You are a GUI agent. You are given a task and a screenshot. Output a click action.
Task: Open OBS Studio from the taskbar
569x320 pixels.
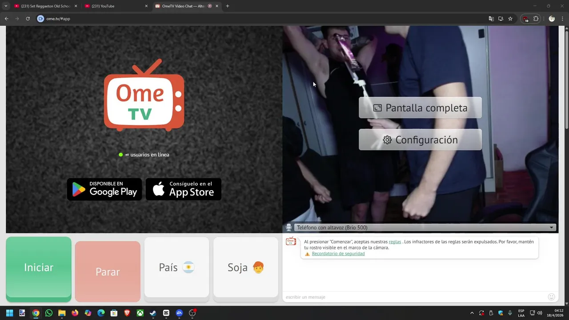click(192, 313)
